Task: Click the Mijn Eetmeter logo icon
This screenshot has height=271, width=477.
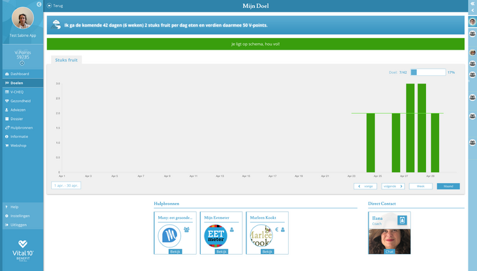Action: point(216,235)
